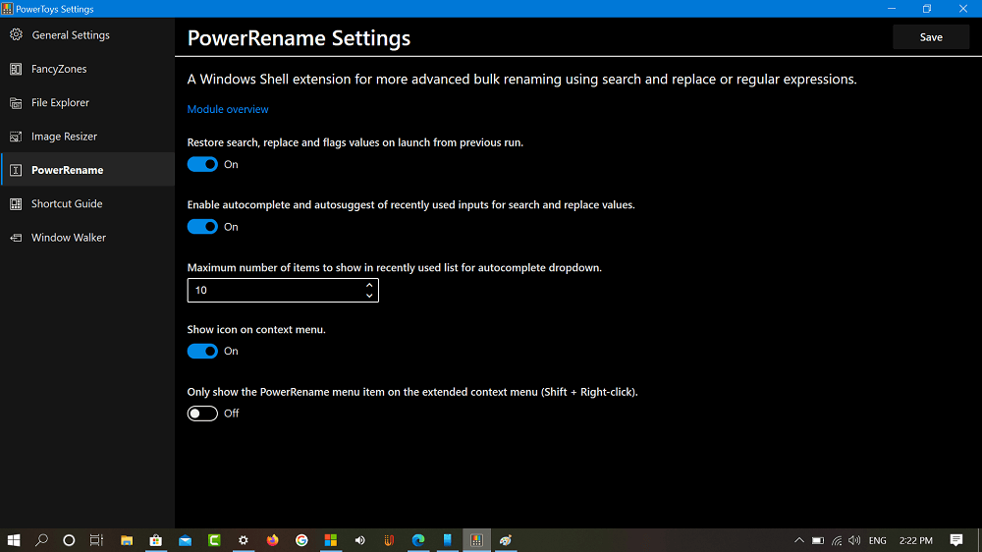
Task: Open the four-color Microsoft squares taskbar icon
Action: click(x=331, y=540)
